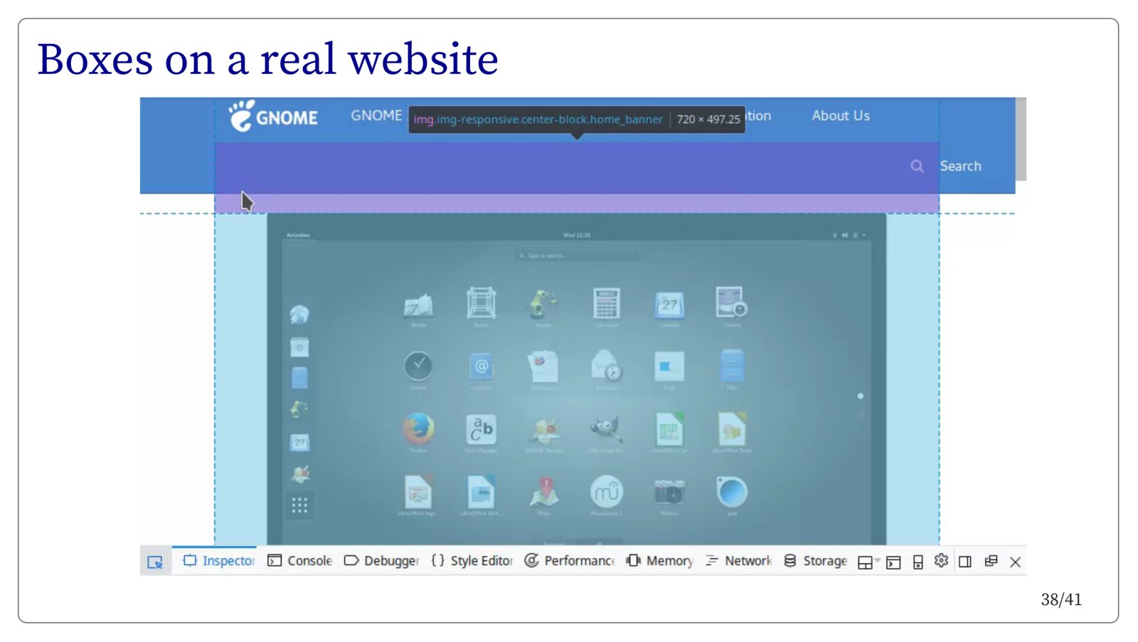The image size is (1138, 642).
Task: Open the Debugger panel
Action: 382,561
